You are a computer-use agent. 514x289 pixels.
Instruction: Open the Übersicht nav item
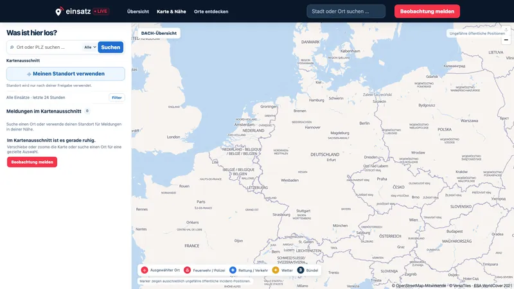(138, 12)
